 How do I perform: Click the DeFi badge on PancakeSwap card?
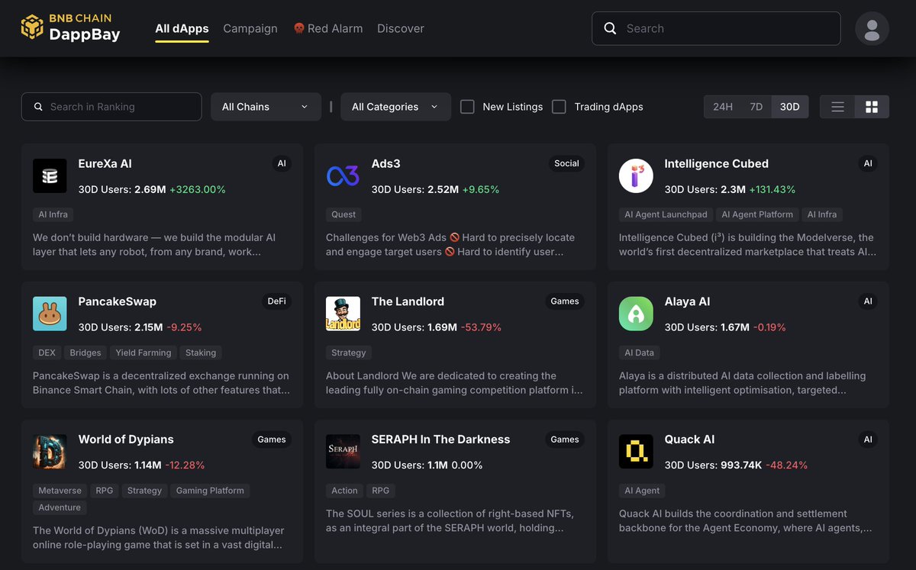[277, 301]
